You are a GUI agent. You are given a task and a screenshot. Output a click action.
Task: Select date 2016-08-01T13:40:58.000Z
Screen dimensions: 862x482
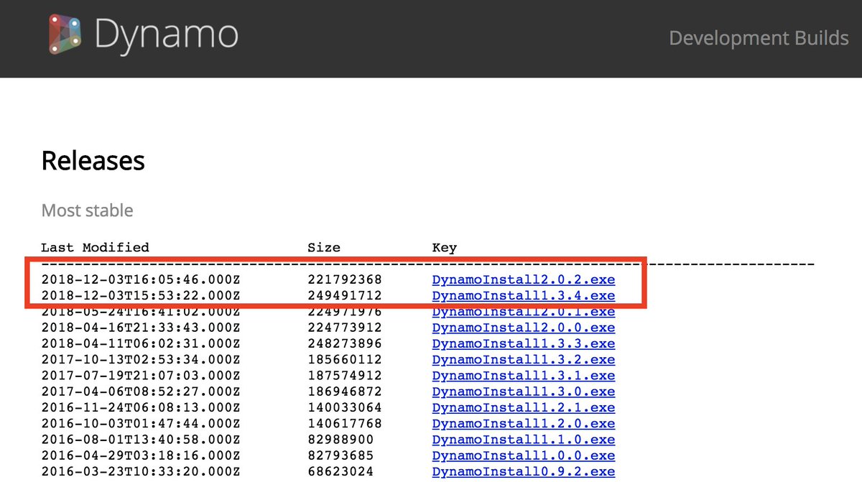pyautogui.click(x=141, y=440)
